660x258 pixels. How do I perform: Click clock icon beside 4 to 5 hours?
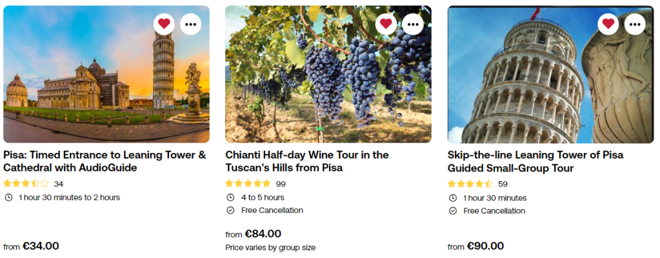pos(230,197)
